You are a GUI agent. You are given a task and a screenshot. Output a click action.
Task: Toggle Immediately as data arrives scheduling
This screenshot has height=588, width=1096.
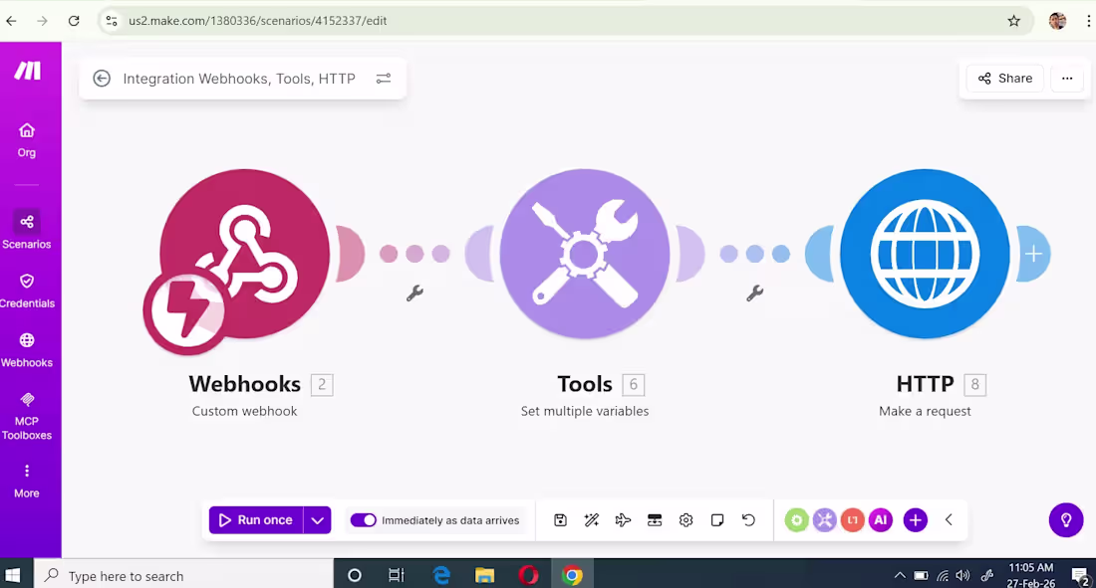point(364,520)
